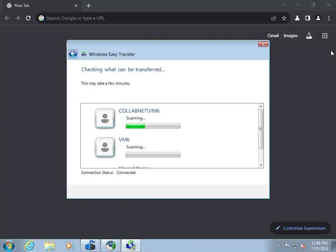Open the taskbar clock showing 12:48 PM
Image resolution: width=336 pixels, height=252 pixels.
tap(319, 246)
